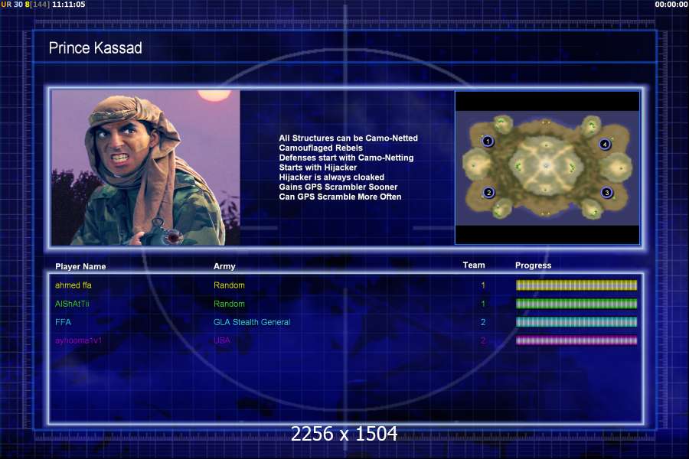Viewport: 689px width, 459px height.
Task: Click the cyan progress bar for FFA
Action: pyautogui.click(x=576, y=322)
